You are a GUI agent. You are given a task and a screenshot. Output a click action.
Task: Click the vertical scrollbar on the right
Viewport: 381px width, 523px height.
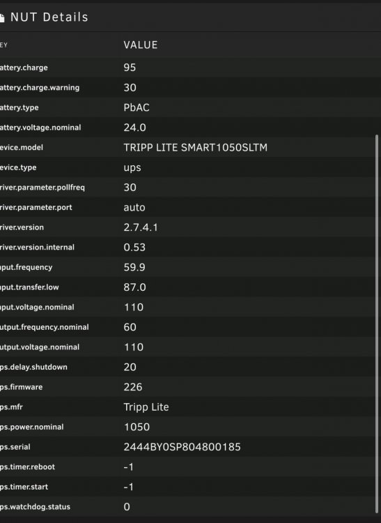tap(377, 324)
